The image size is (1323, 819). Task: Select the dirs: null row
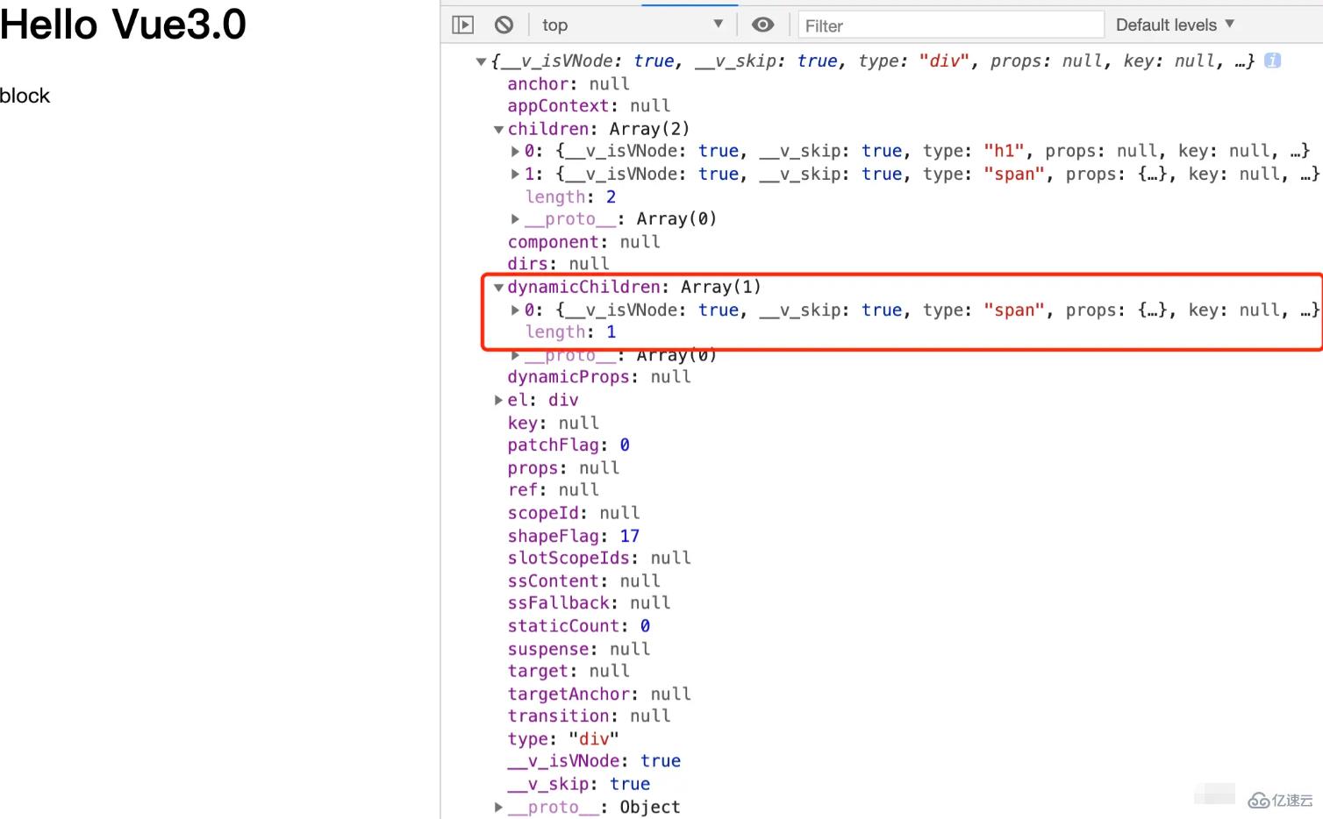tap(558, 264)
